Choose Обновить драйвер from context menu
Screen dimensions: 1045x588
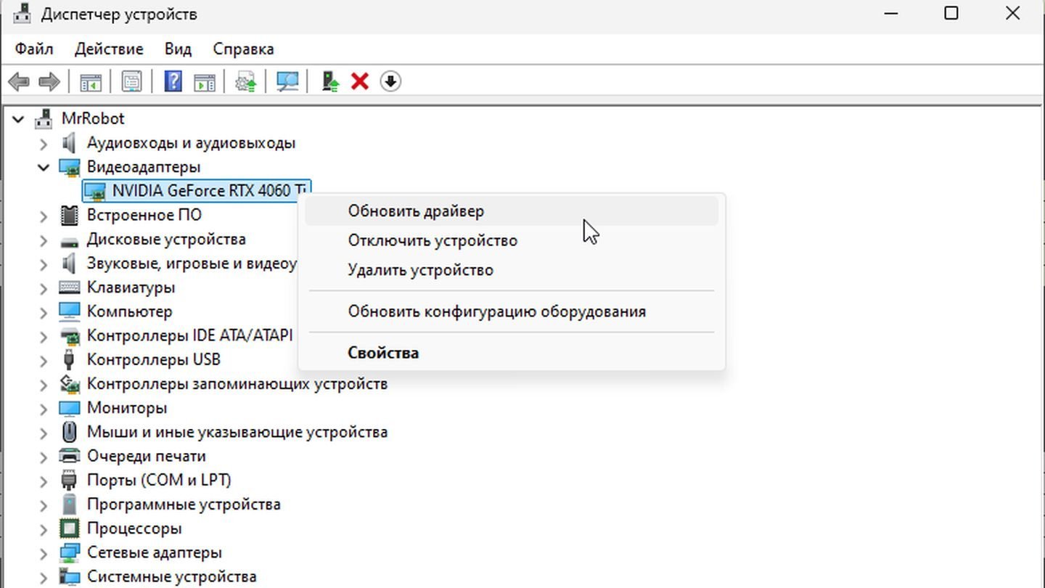512,211
